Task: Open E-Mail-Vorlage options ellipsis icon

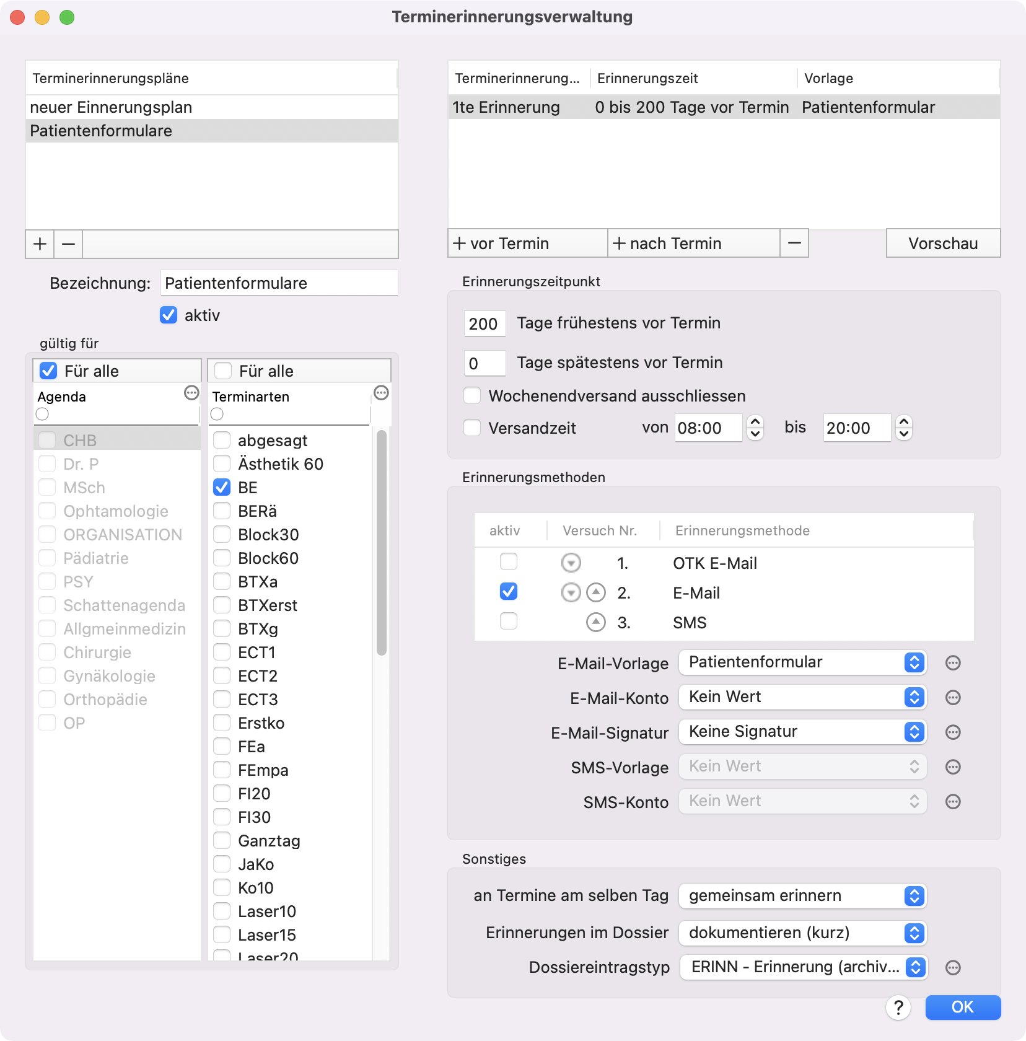Action: 953,663
